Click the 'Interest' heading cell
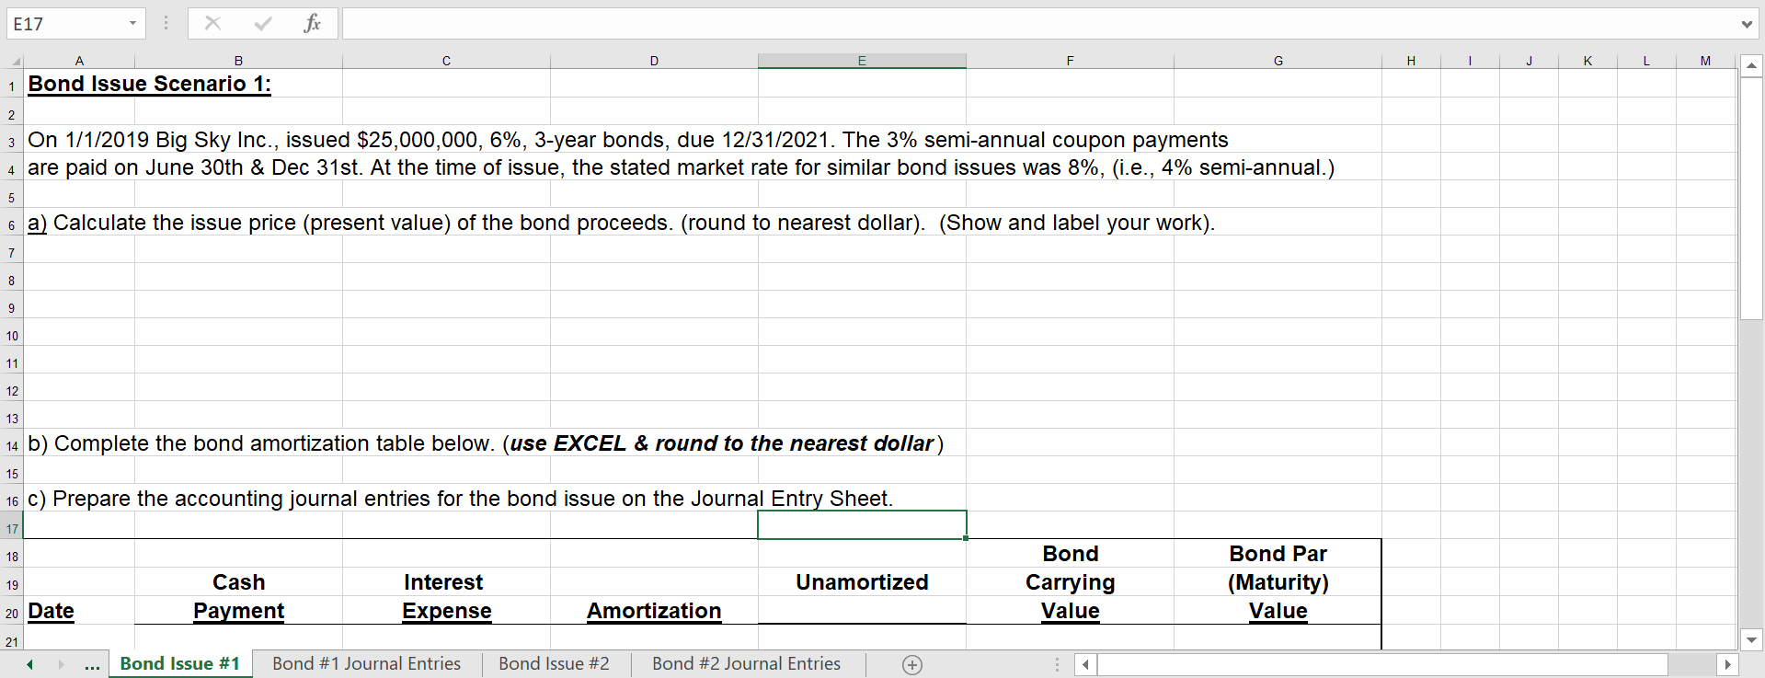The image size is (1765, 678). coord(443,582)
